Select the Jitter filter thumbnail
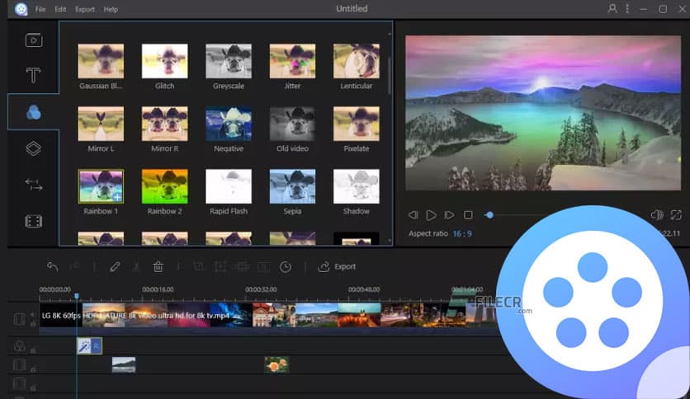This screenshot has width=690, height=399. pyautogui.click(x=292, y=61)
